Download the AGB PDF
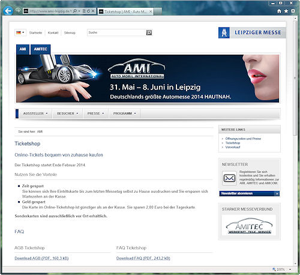The height and width of the screenshot is (275, 300). click(41, 258)
